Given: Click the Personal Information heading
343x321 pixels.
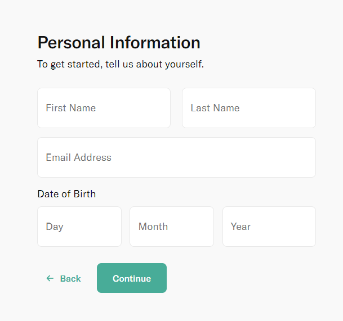Looking at the screenshot, I should pos(119,43).
